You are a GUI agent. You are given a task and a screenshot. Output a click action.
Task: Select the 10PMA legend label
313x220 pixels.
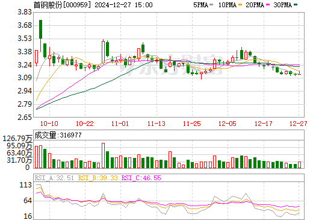coord(227,5)
